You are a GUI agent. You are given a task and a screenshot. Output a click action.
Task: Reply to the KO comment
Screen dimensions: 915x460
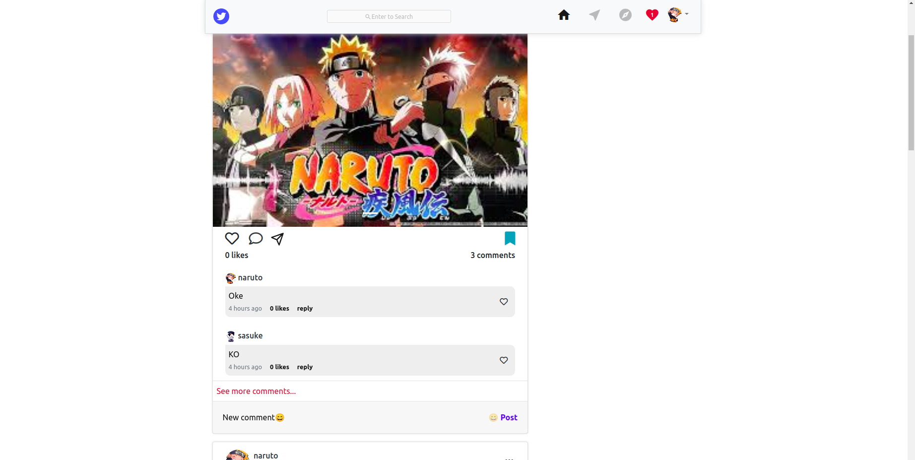[x=305, y=367]
